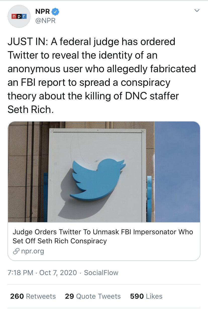
Task: Open the NPR display name
Action: (43, 12)
